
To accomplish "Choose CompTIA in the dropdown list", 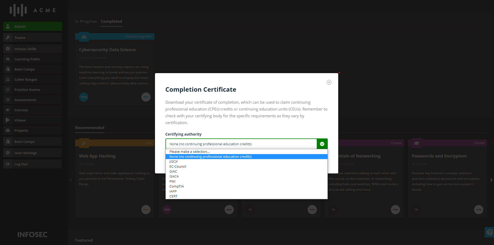I will pyautogui.click(x=176, y=186).
